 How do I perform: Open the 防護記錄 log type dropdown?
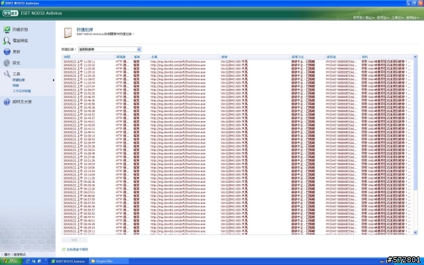click(x=109, y=50)
